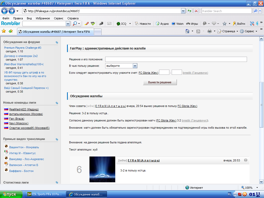The height and width of the screenshot is (198, 264).
Task: Open Новости in the Rambler toolbar
Action: tap(143, 24)
